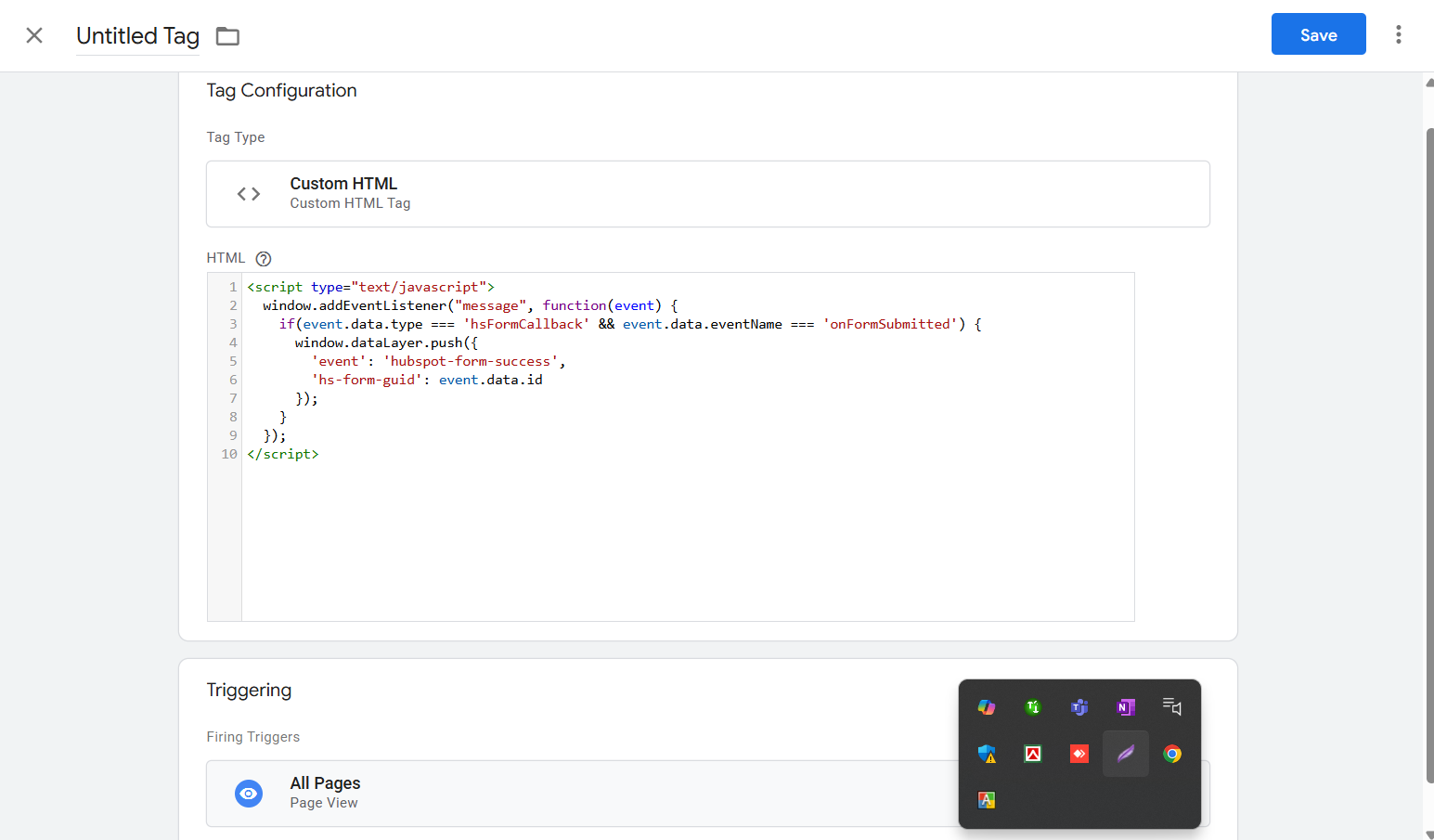Viewport: 1434px width, 840px height.
Task: Click the Custom HTML angle brackets icon
Action: pos(249,194)
